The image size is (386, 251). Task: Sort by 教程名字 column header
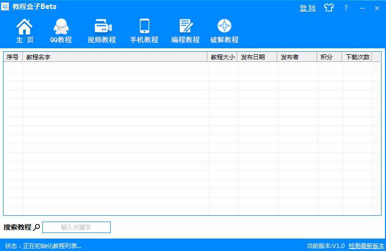click(x=115, y=57)
